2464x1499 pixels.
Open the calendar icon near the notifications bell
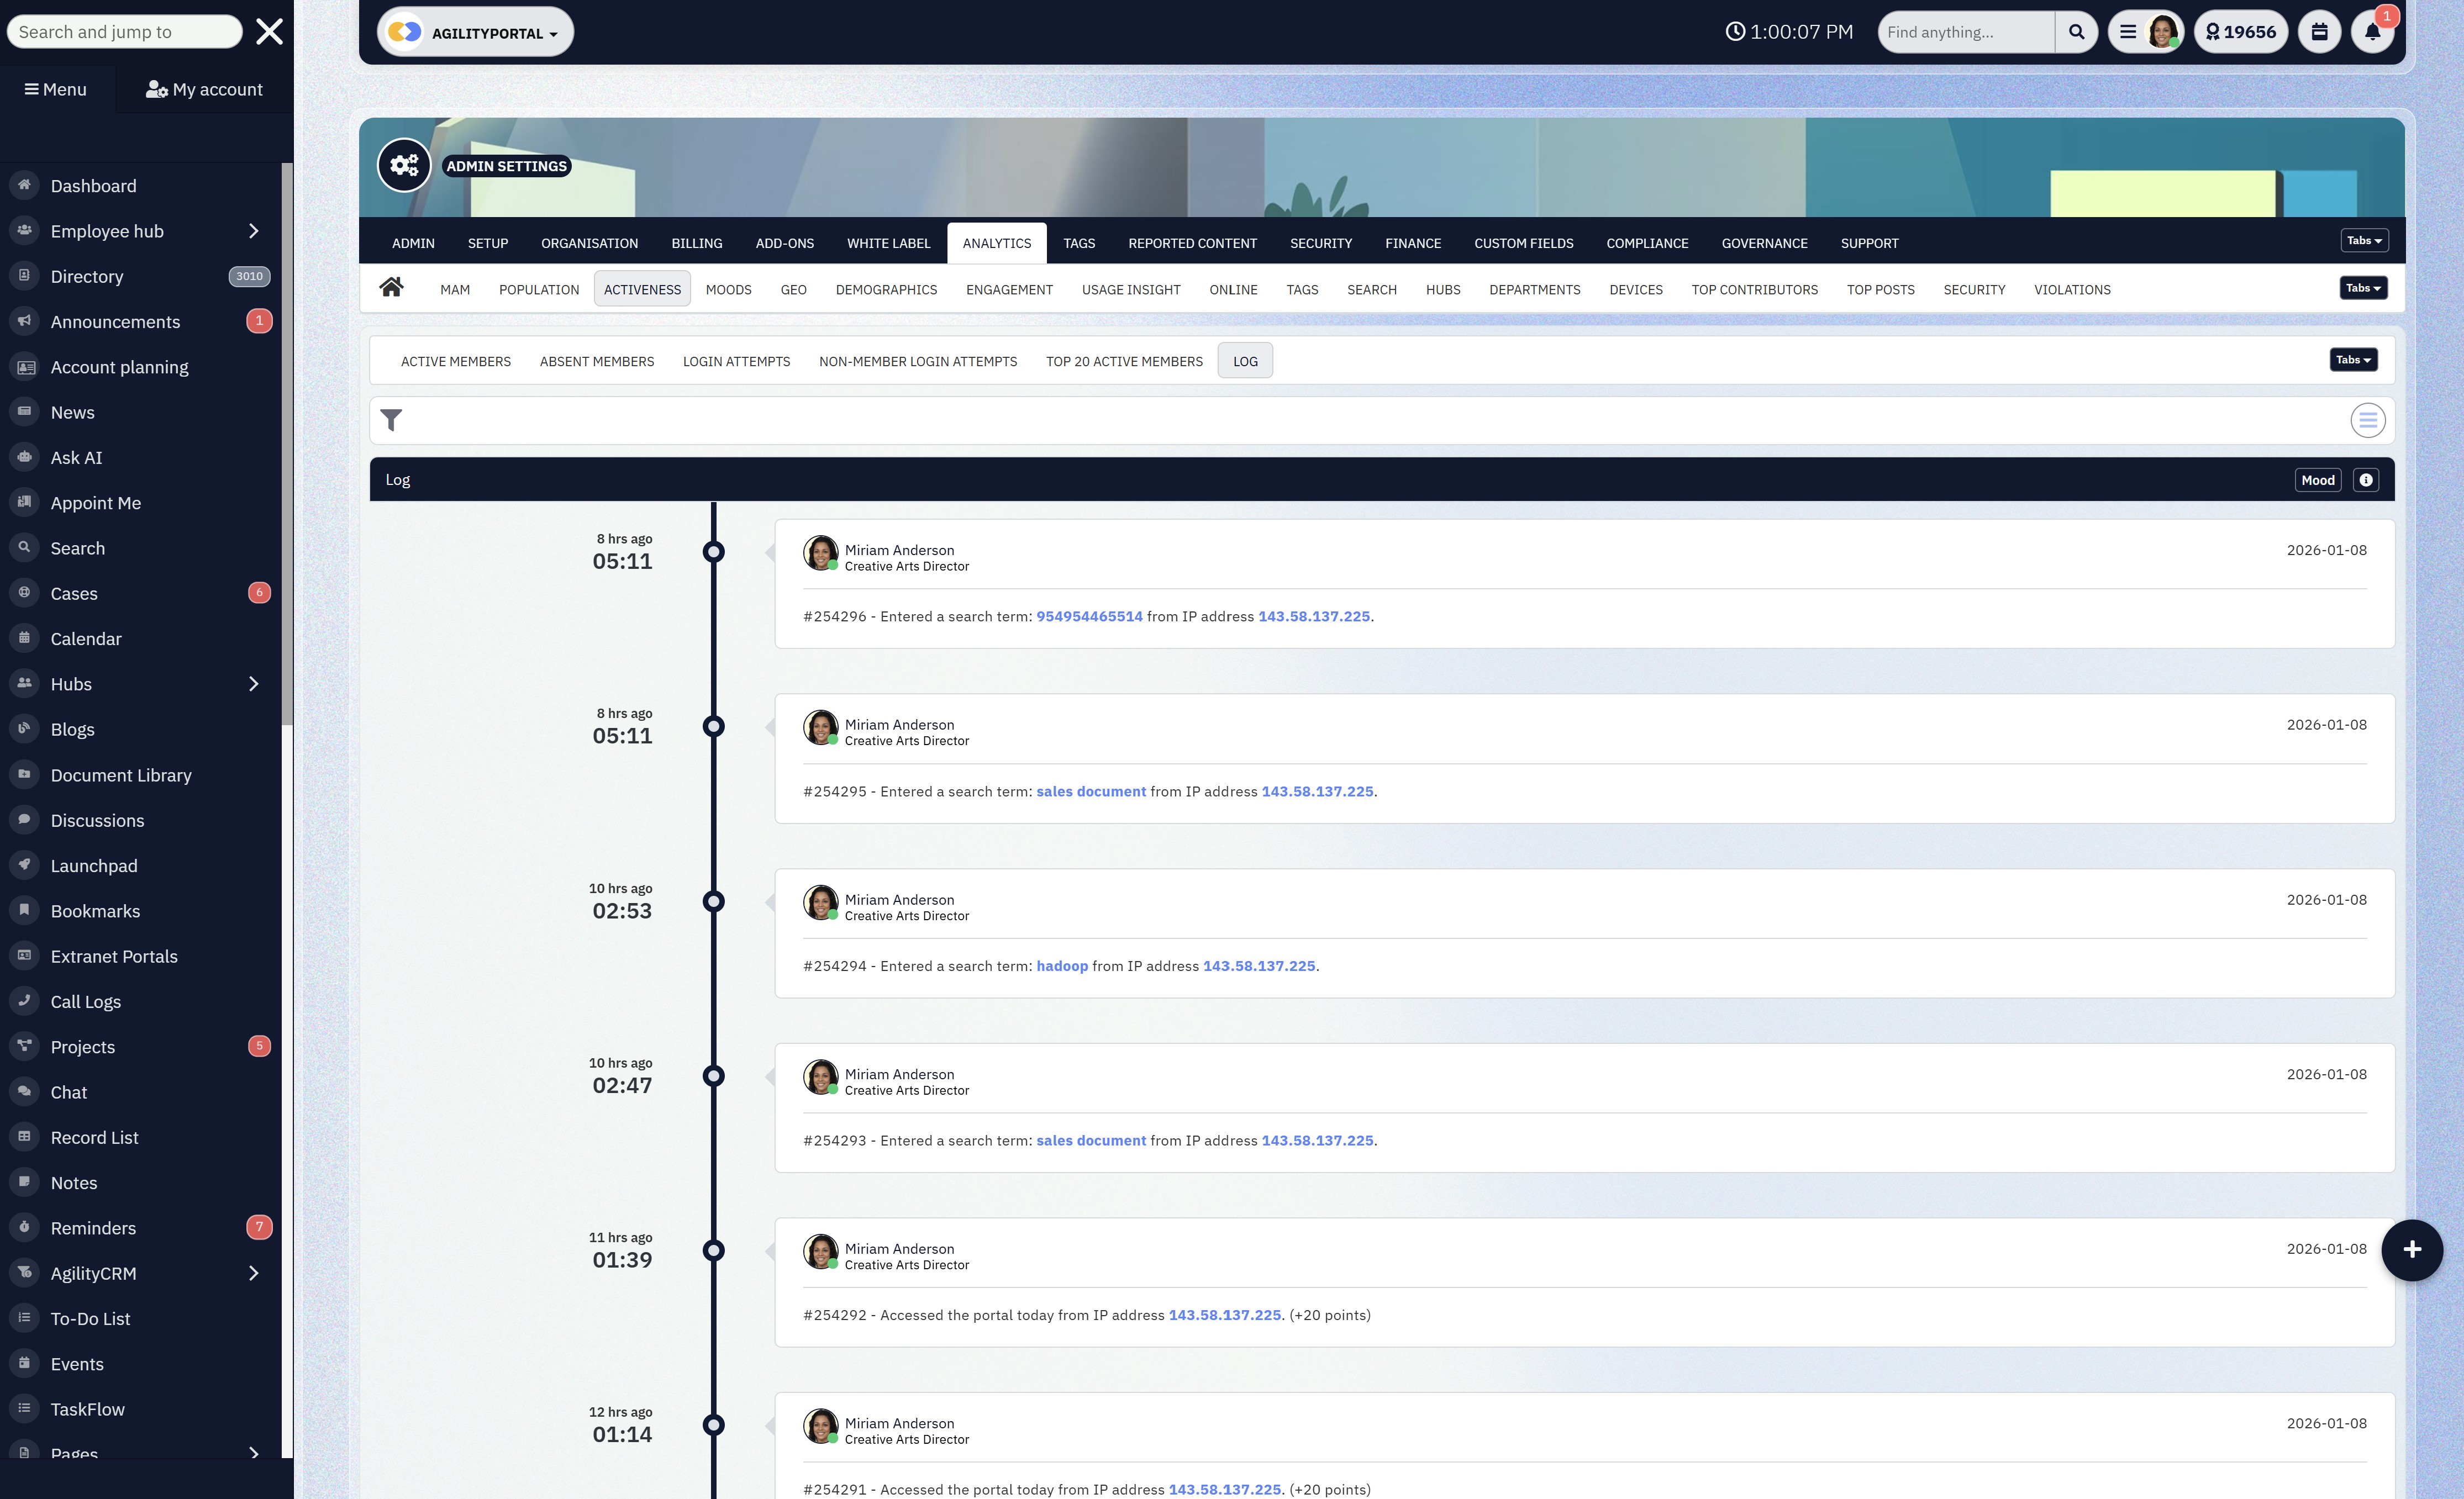point(2319,31)
